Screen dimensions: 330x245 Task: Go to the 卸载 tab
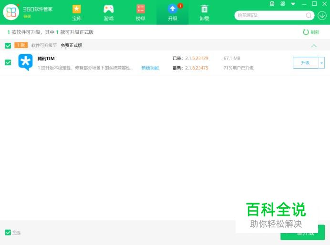pyautogui.click(x=205, y=13)
